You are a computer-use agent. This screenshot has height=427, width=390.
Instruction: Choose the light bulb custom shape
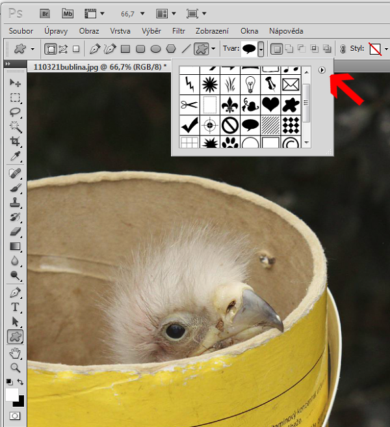pos(250,83)
